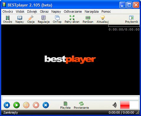Image resolution: width=141 pixels, height=116 pixels.
Task: Click the seek progress bar
Action: pos(70,98)
